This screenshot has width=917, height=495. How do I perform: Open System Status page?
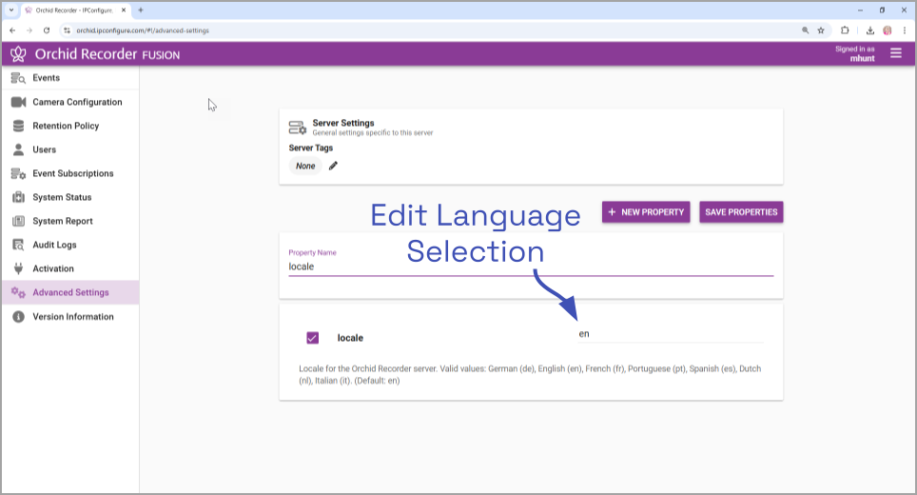[x=62, y=197]
